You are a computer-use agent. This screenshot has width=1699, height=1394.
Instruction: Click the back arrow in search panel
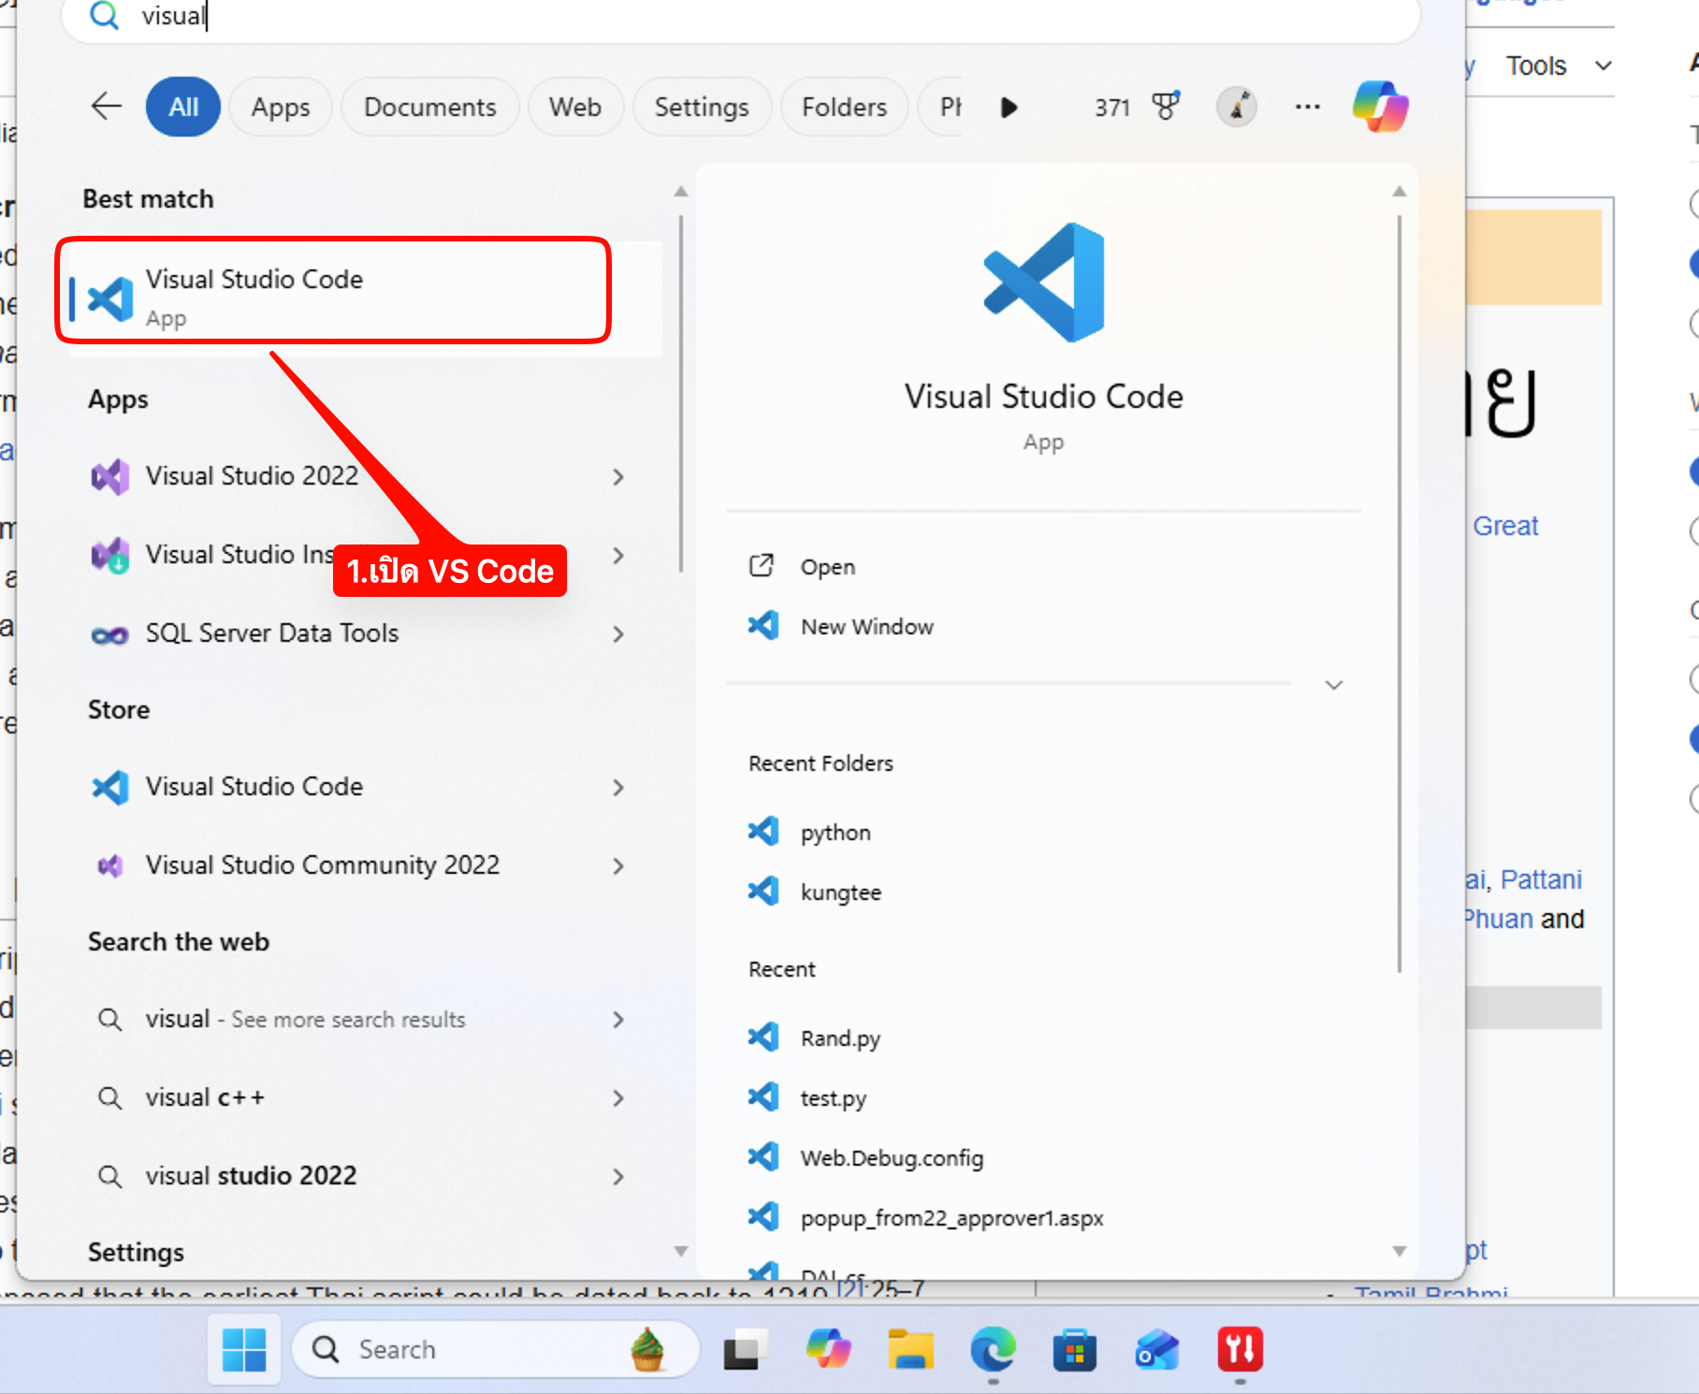click(107, 106)
